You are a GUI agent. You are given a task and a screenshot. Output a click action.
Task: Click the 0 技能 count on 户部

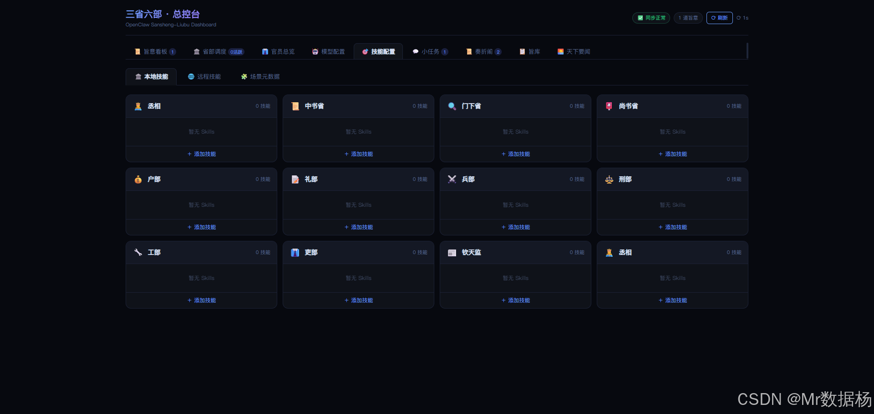coord(263,180)
